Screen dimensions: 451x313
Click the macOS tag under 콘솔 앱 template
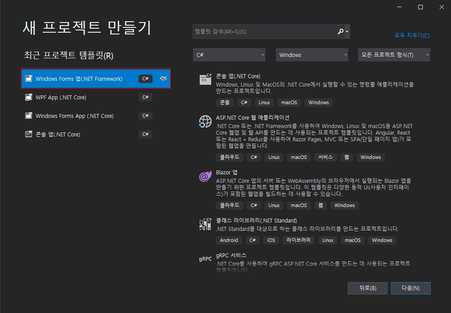tap(289, 102)
